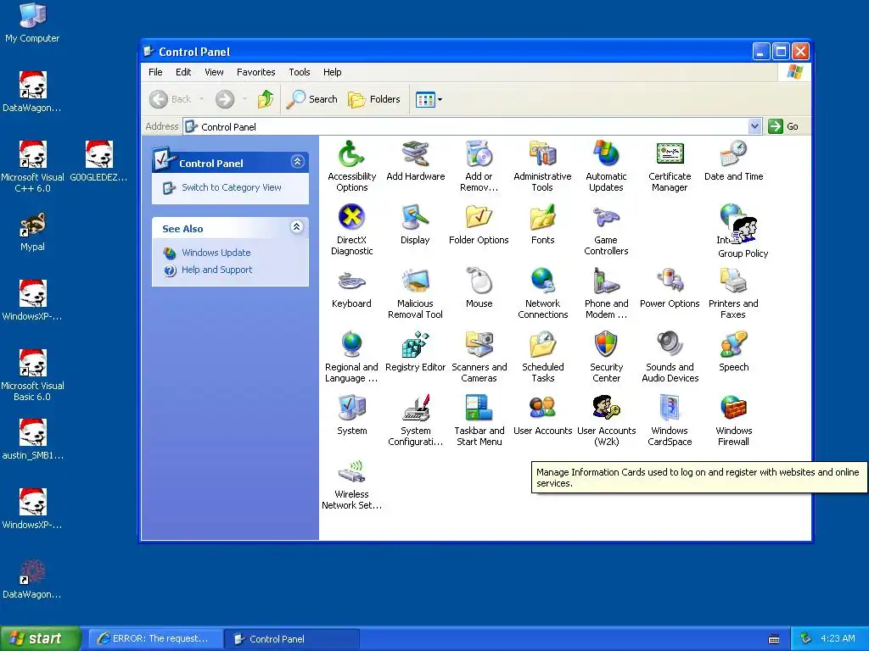Open the Edit menu
869x651 pixels.
(183, 72)
